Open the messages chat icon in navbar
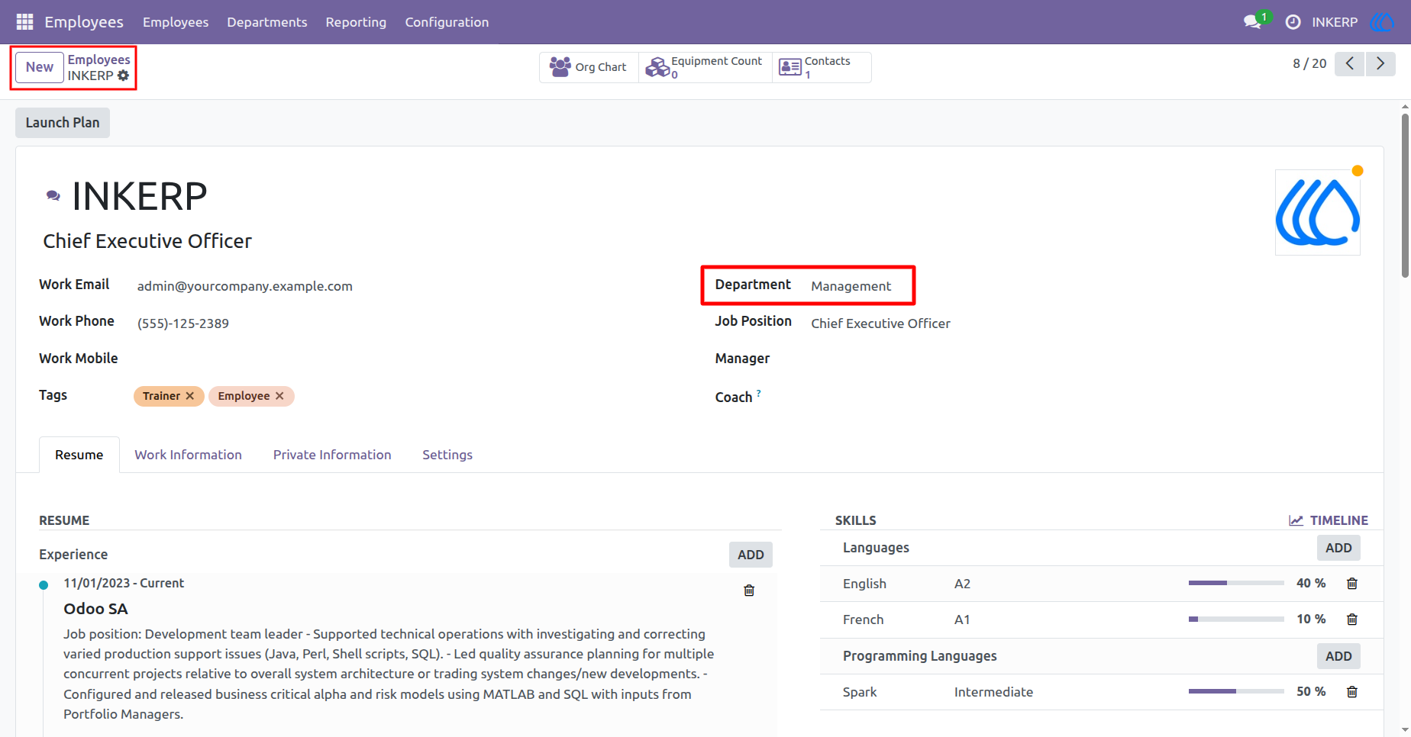 pyautogui.click(x=1252, y=22)
